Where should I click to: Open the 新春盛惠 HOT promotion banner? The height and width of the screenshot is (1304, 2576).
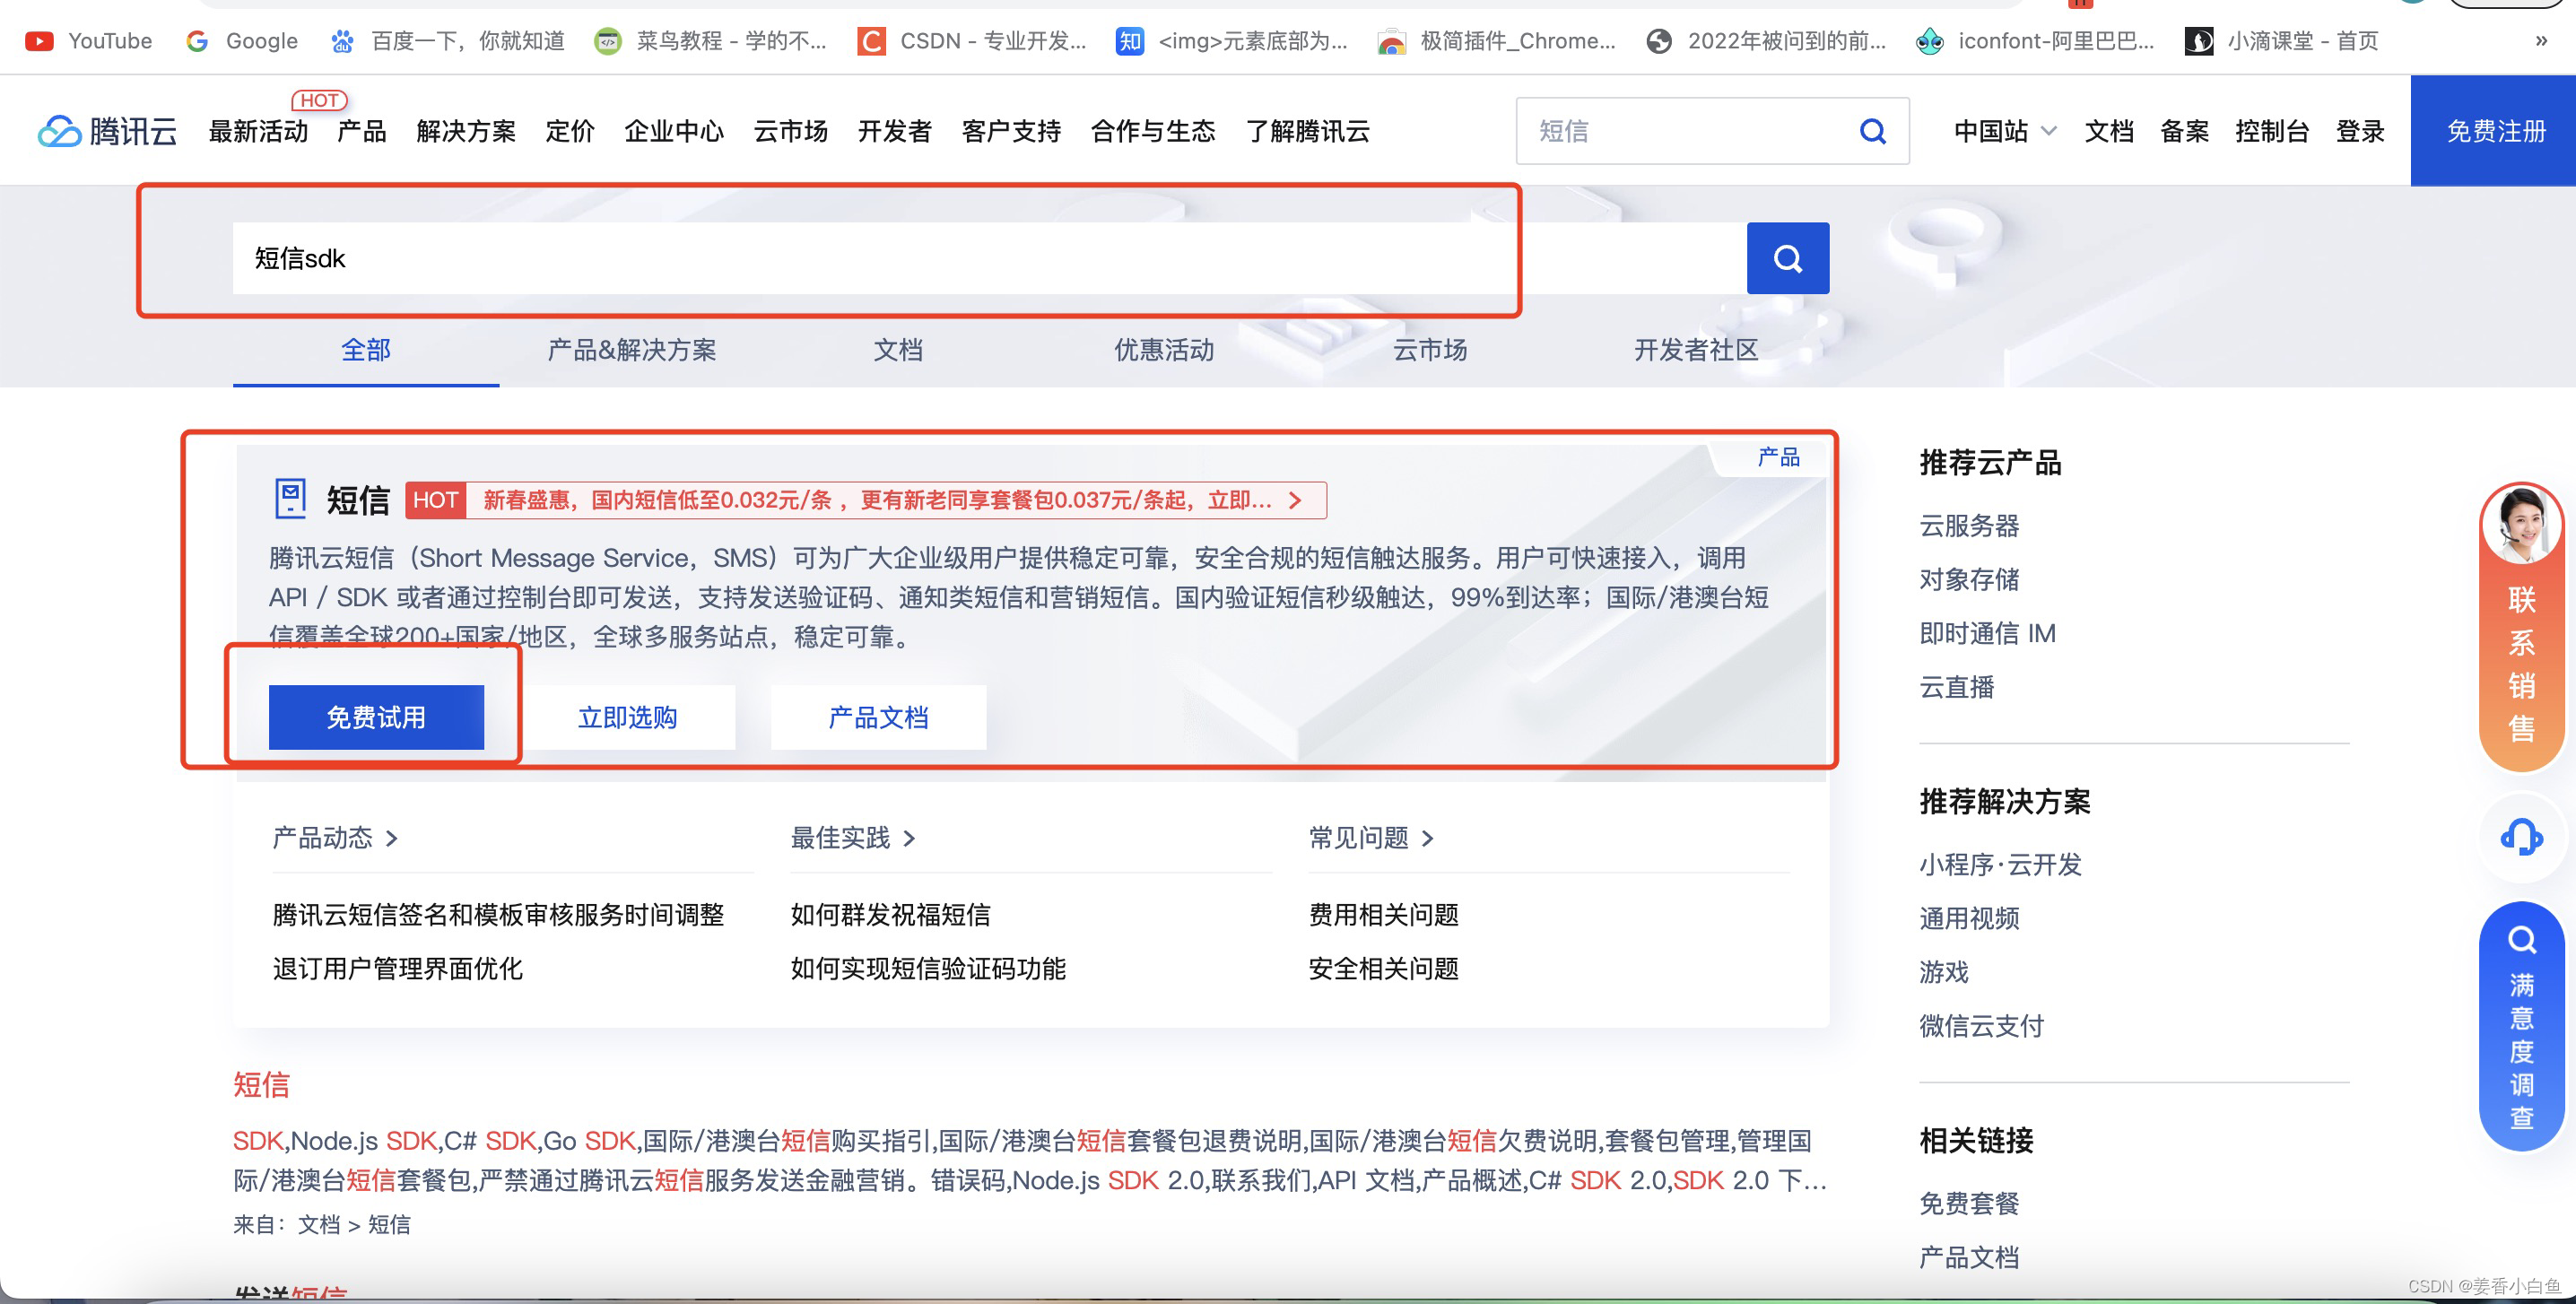point(866,500)
